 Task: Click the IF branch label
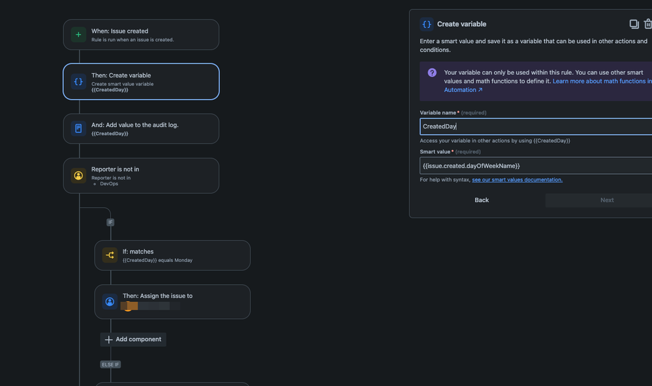pos(110,222)
